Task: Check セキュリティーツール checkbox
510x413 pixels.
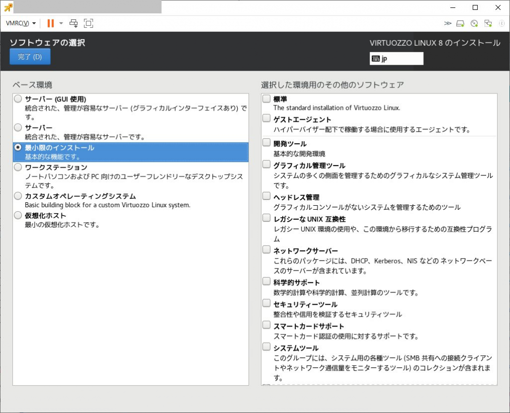Action: coord(266,303)
